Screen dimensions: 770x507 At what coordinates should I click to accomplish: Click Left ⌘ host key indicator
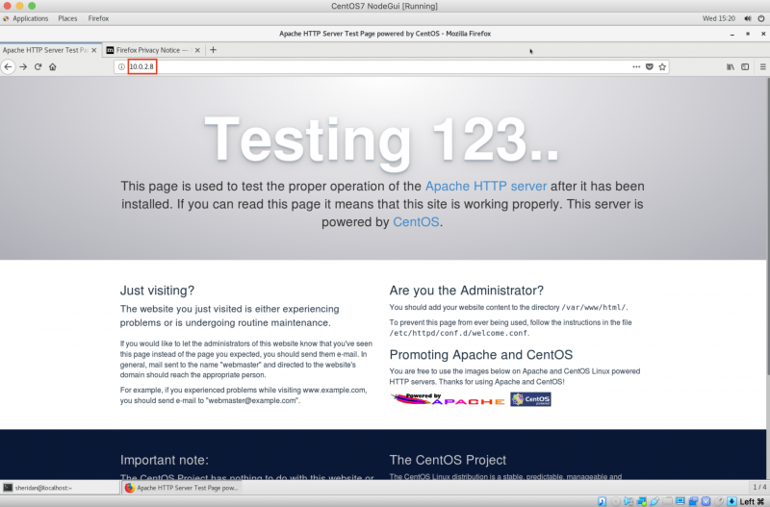coord(753,501)
